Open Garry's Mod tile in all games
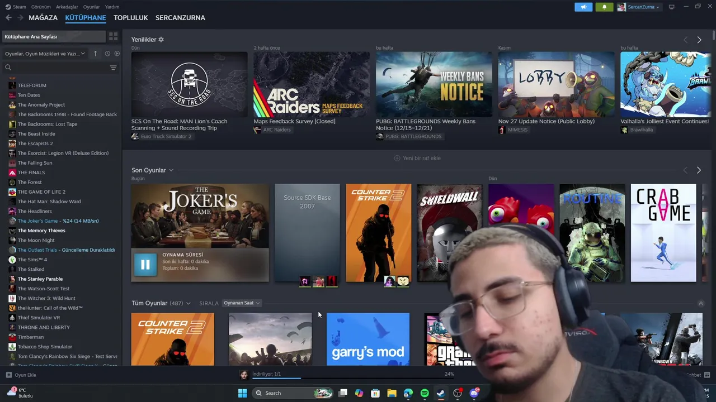716x402 pixels. (x=368, y=339)
